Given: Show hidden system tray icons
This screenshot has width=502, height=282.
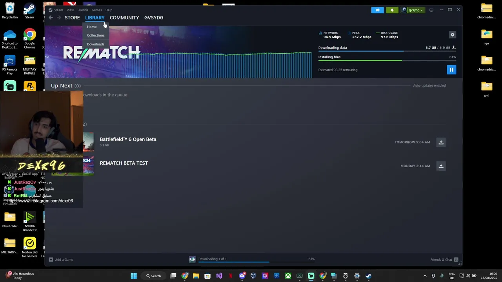Looking at the screenshot, I should (425, 276).
